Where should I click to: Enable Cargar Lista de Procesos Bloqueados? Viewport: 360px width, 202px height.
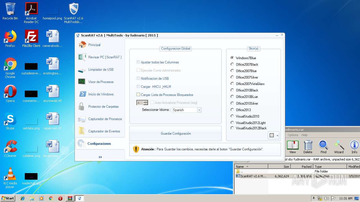coord(138,95)
